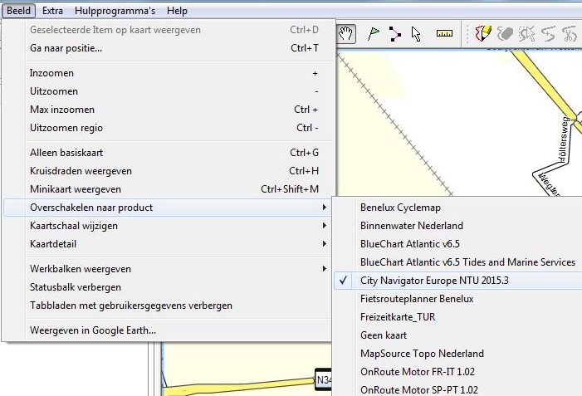The width and height of the screenshot is (582, 396).
Task: Switch to OnRoute Motor SP-PT 1.02
Action: [457, 389]
